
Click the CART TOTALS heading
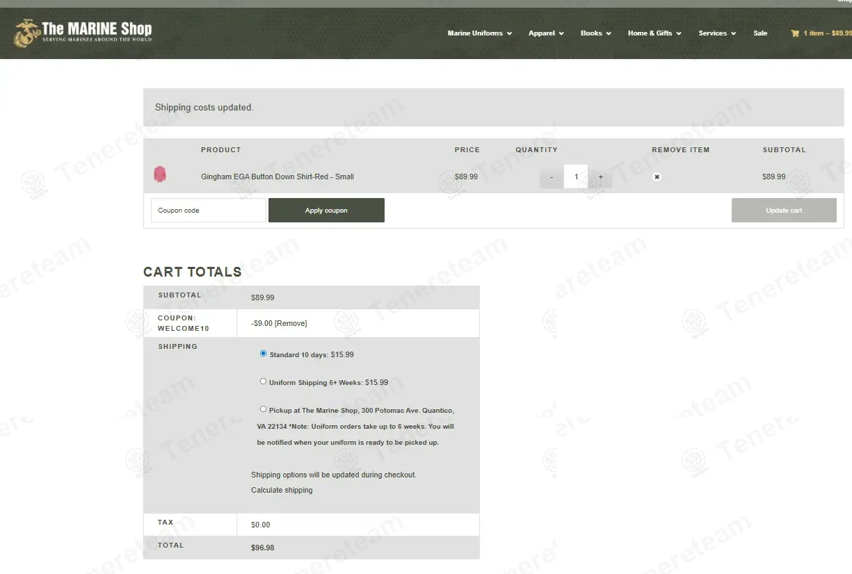193,272
